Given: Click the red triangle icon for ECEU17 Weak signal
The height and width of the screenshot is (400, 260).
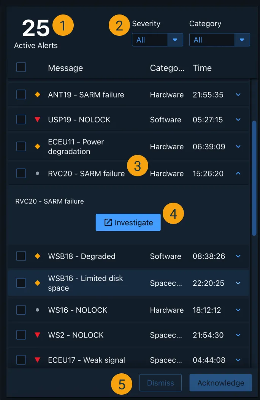Looking at the screenshot, I should [37, 360].
